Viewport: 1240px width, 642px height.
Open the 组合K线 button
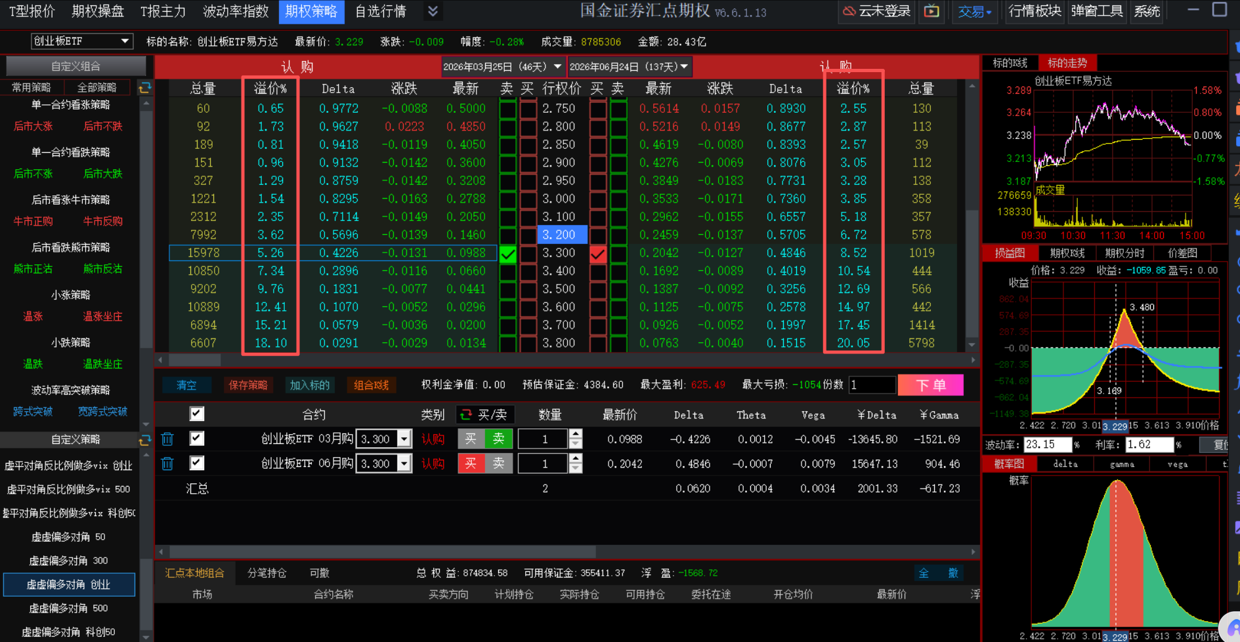coord(372,386)
